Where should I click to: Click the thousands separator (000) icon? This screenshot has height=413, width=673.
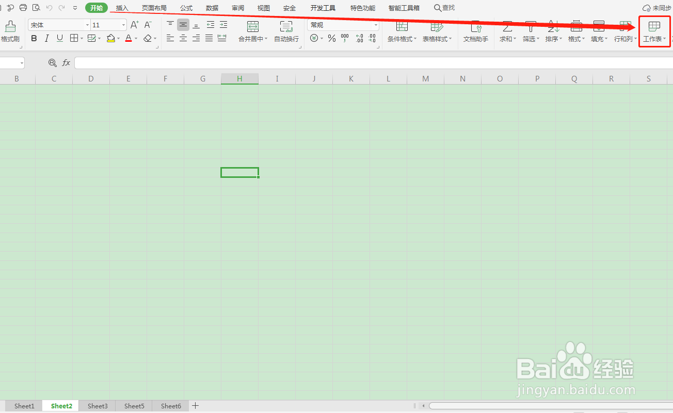point(345,38)
